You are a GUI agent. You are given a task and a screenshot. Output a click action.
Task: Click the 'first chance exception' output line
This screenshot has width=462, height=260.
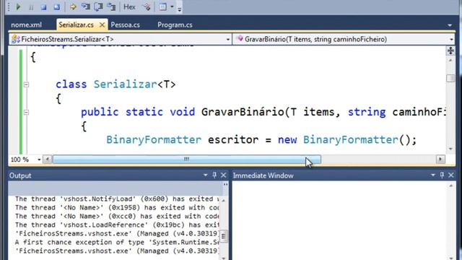117,243
